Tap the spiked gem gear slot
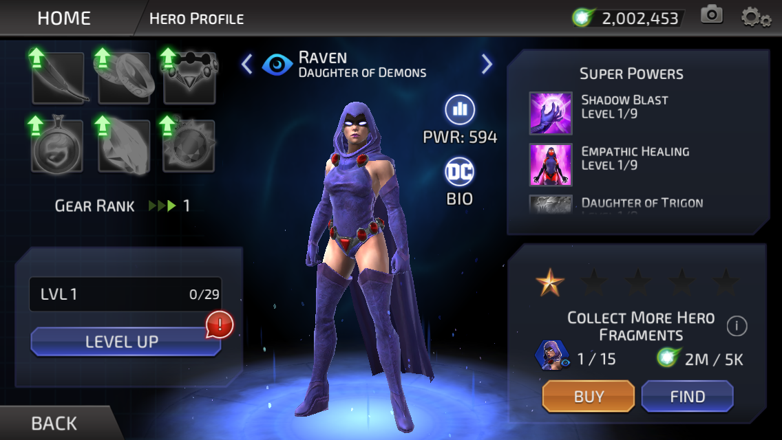 pos(189,146)
